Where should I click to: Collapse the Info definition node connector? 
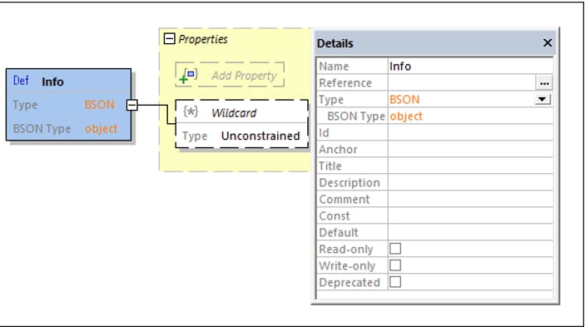(x=131, y=105)
